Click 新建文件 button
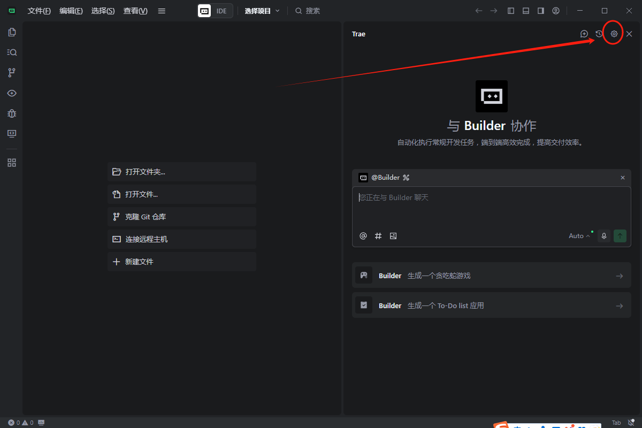 pos(182,262)
